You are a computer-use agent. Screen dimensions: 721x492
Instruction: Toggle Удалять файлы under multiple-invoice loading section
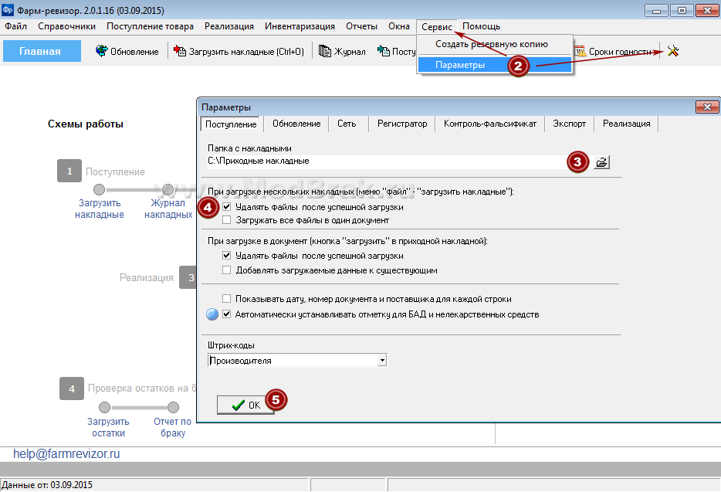(227, 207)
